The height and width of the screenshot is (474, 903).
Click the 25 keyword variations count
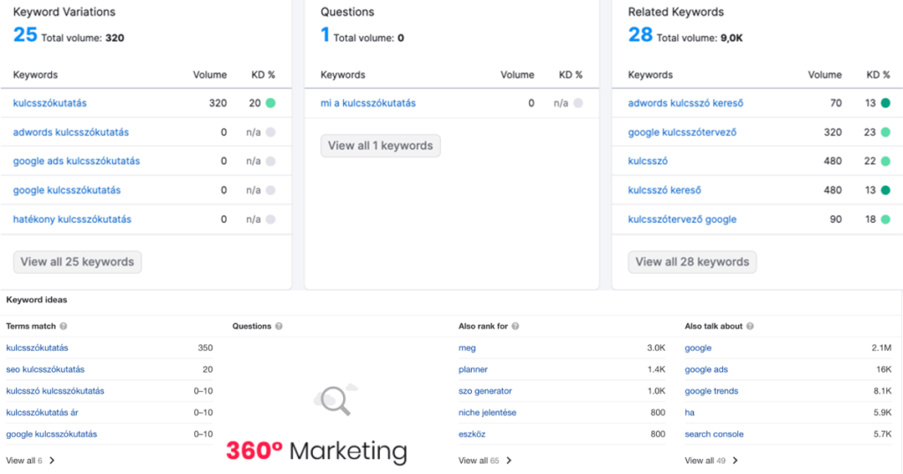[25, 35]
